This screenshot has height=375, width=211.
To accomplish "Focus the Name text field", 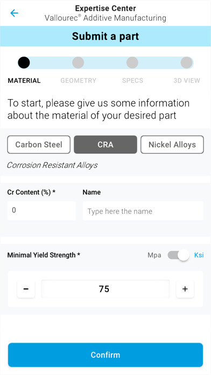I will click(143, 211).
